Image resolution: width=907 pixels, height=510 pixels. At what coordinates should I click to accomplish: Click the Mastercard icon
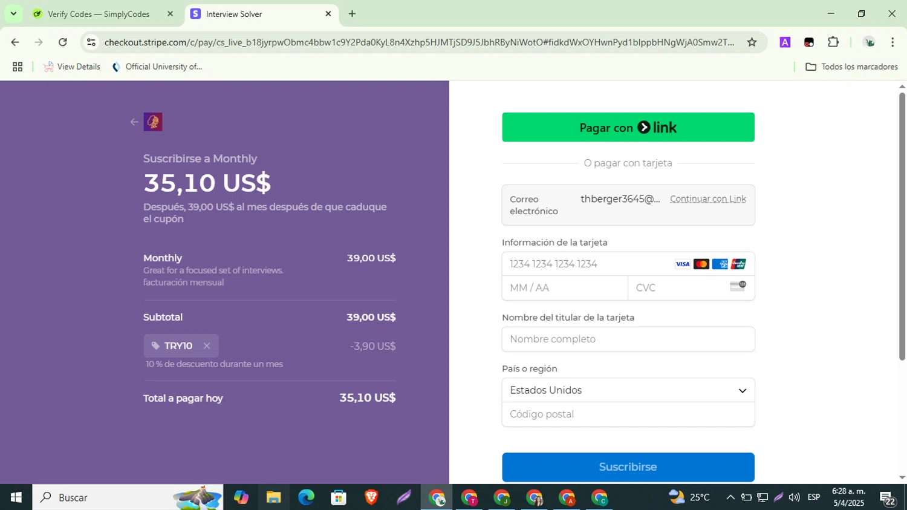(x=701, y=264)
